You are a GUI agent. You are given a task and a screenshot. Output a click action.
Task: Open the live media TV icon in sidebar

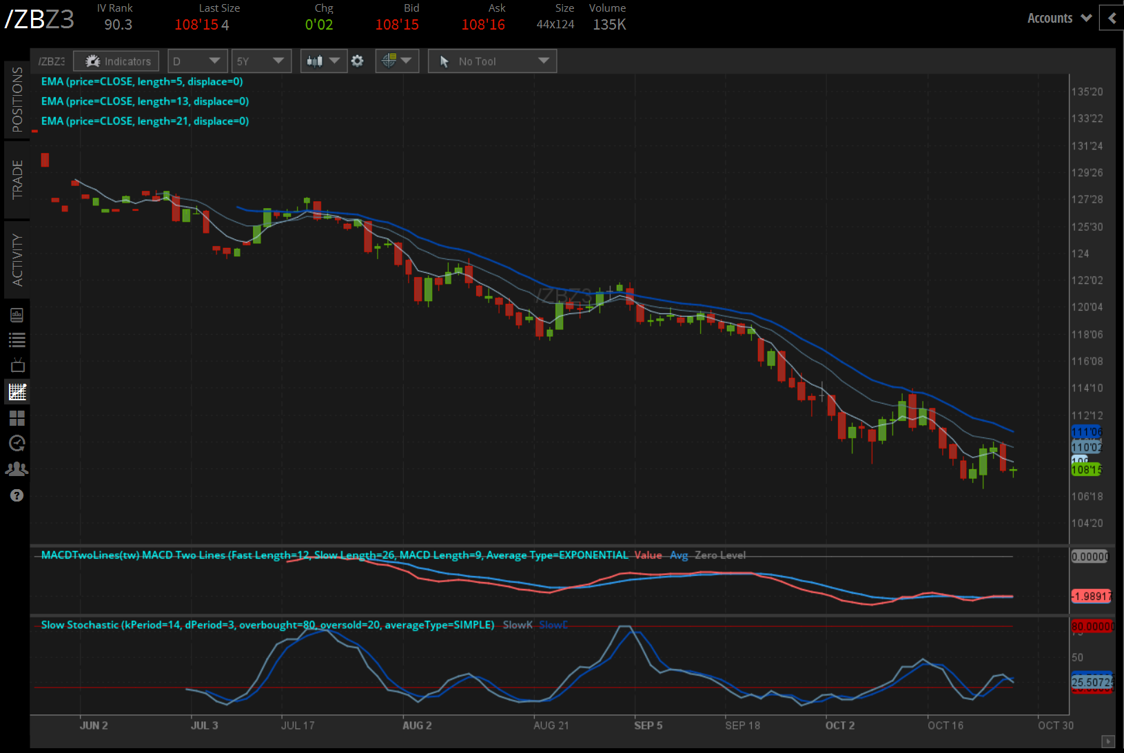point(17,365)
